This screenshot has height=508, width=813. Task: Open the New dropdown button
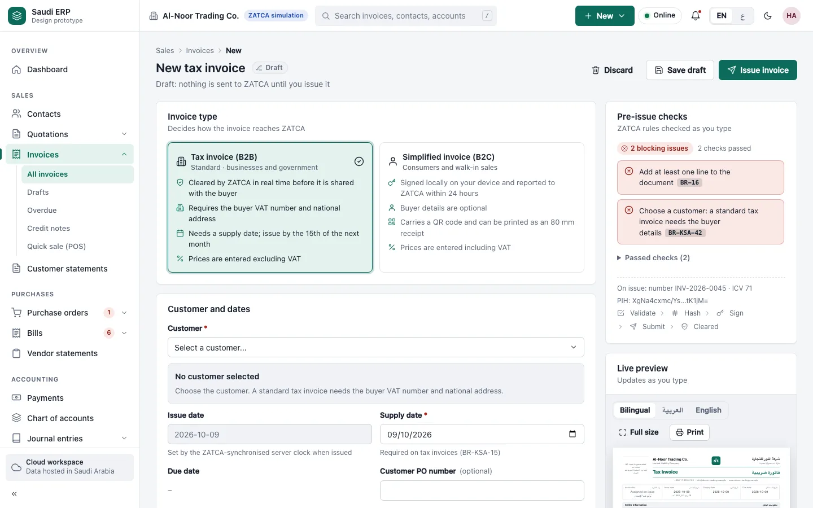click(605, 16)
